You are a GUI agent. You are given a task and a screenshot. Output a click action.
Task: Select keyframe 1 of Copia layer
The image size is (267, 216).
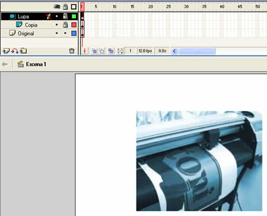pyautogui.click(x=82, y=25)
